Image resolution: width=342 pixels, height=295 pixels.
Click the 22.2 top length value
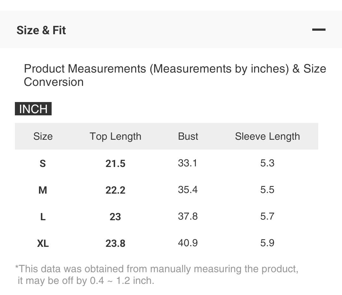click(x=115, y=190)
